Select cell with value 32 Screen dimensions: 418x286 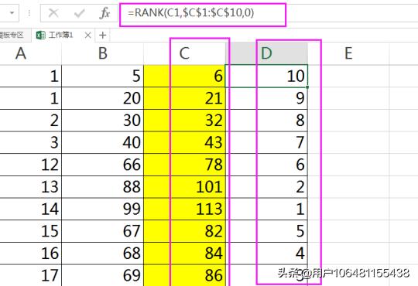pyautogui.click(x=184, y=120)
